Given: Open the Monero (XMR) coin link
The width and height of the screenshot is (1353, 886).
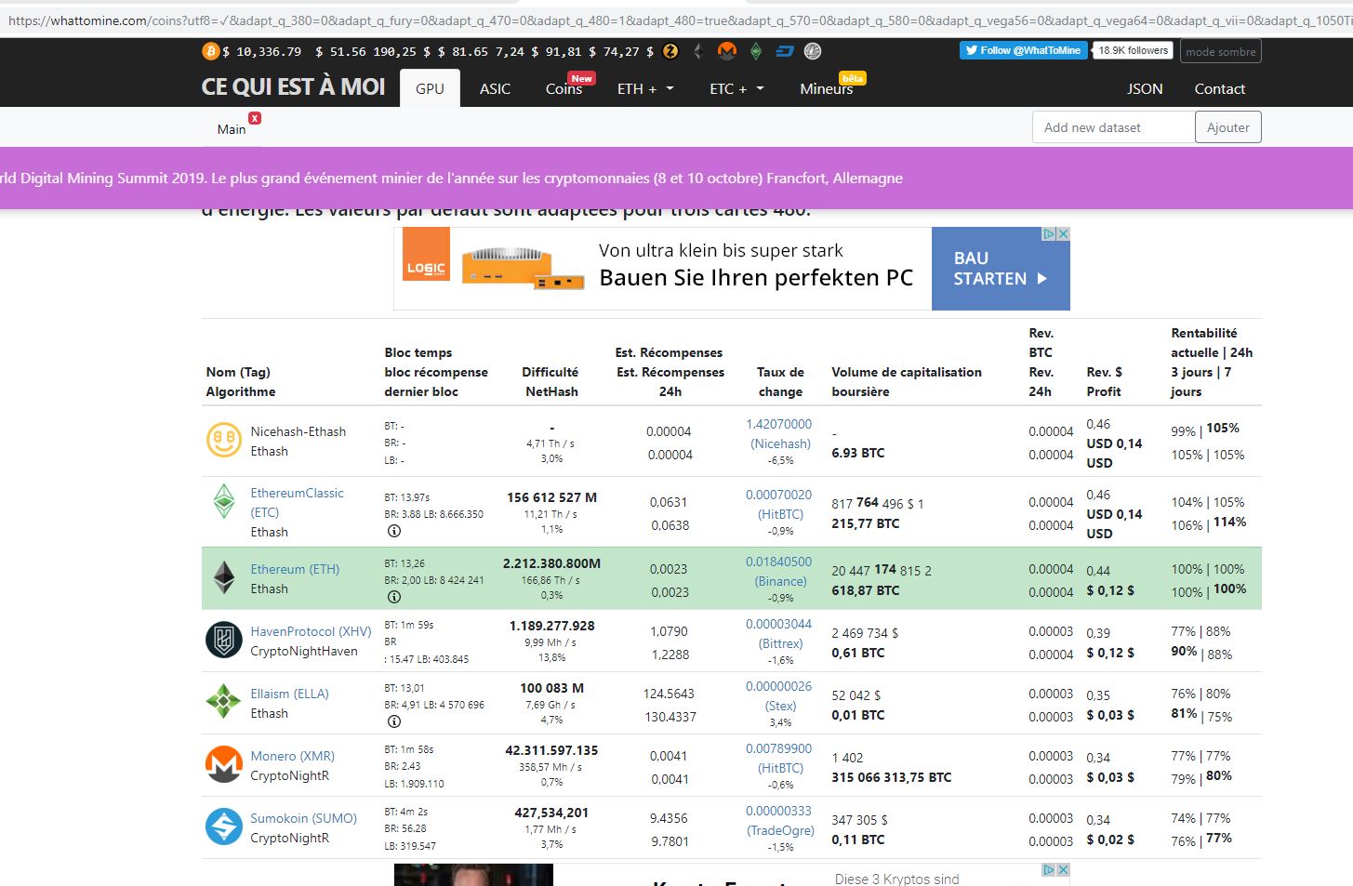Looking at the screenshot, I should pyautogui.click(x=292, y=756).
